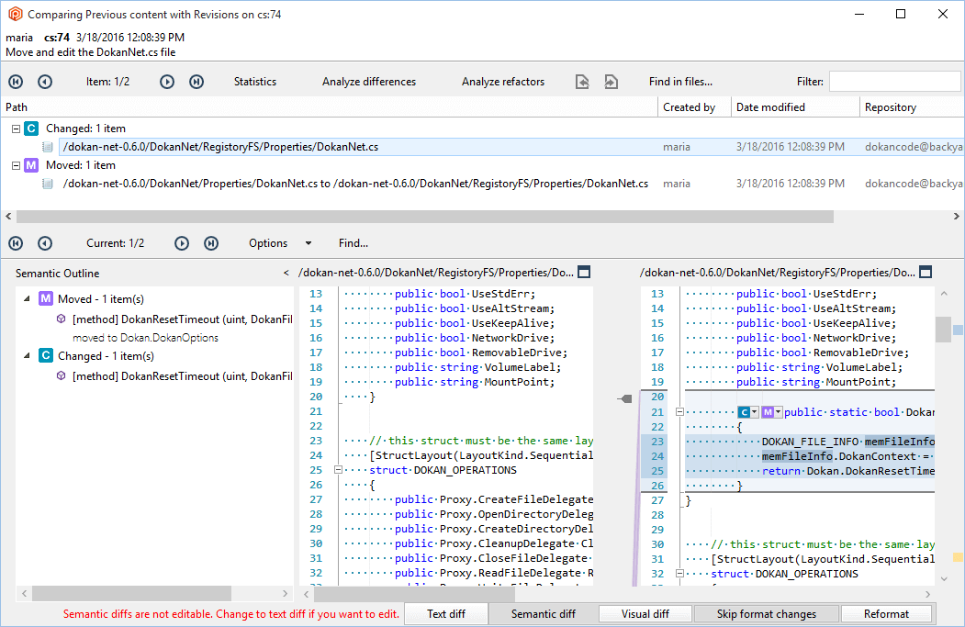Click the Analyze differences toolbar item
The height and width of the screenshot is (627, 965).
click(x=368, y=81)
